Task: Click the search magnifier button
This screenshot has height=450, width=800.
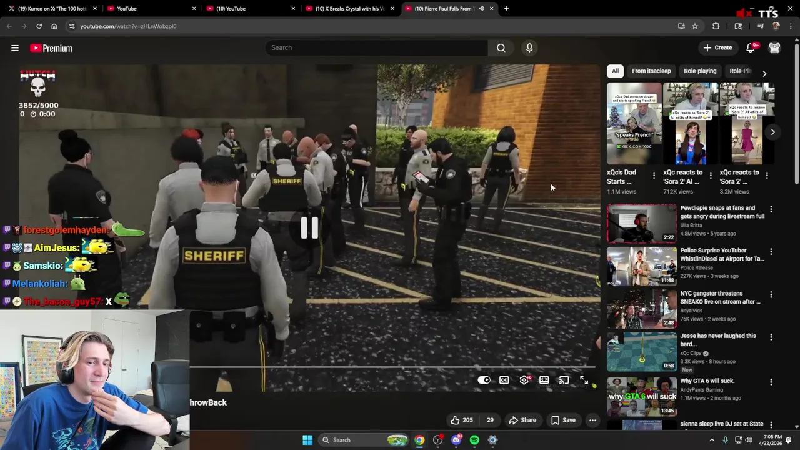Action: click(501, 47)
